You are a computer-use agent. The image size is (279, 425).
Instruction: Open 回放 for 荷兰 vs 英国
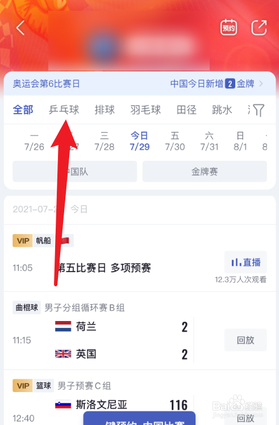(245, 340)
